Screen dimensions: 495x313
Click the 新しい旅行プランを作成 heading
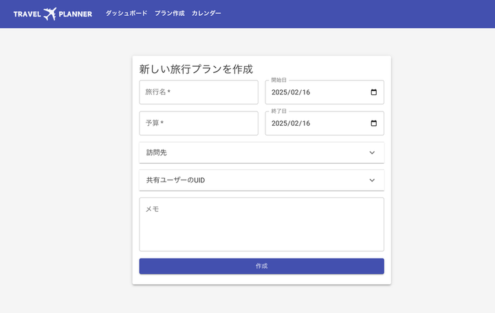(x=196, y=69)
